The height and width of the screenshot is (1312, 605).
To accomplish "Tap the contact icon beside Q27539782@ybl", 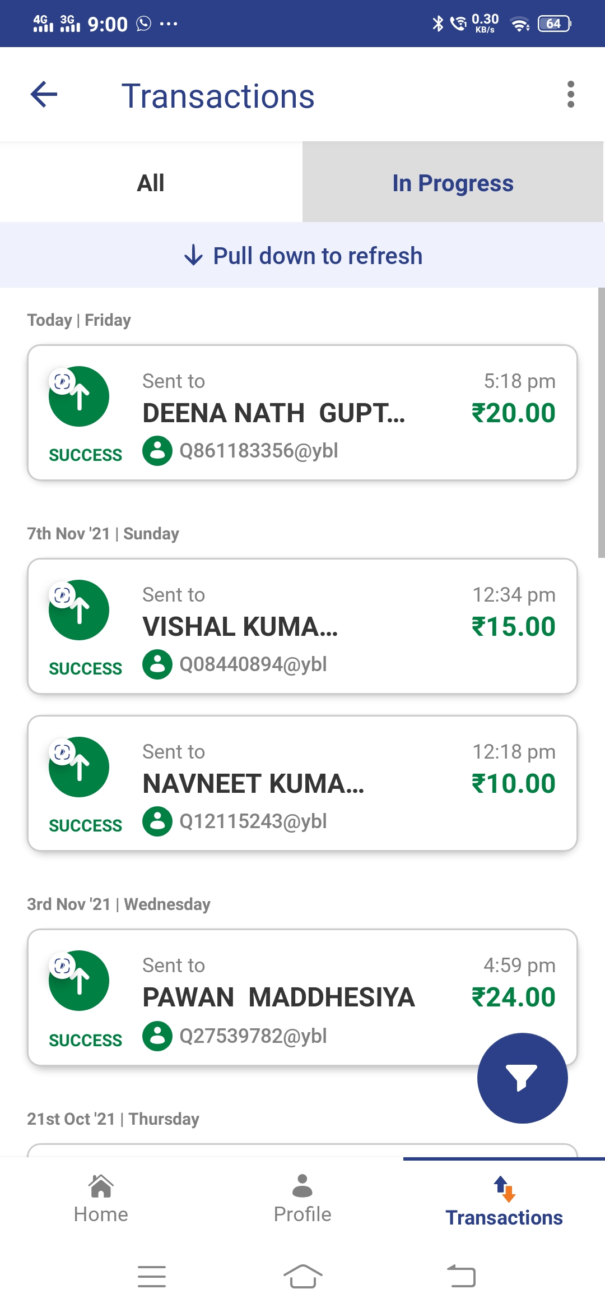I will click(157, 1036).
